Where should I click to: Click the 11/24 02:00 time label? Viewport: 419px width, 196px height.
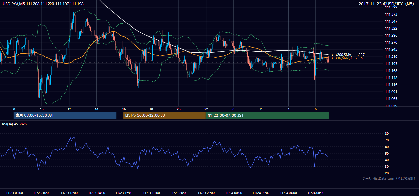click(x=261, y=193)
